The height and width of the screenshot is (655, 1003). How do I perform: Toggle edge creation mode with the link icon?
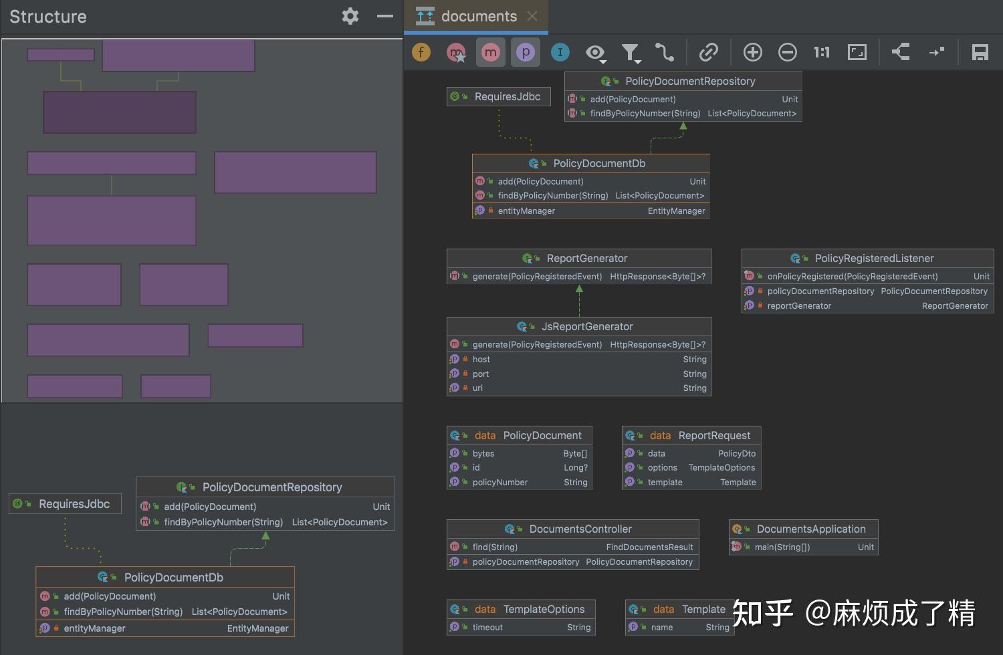709,52
